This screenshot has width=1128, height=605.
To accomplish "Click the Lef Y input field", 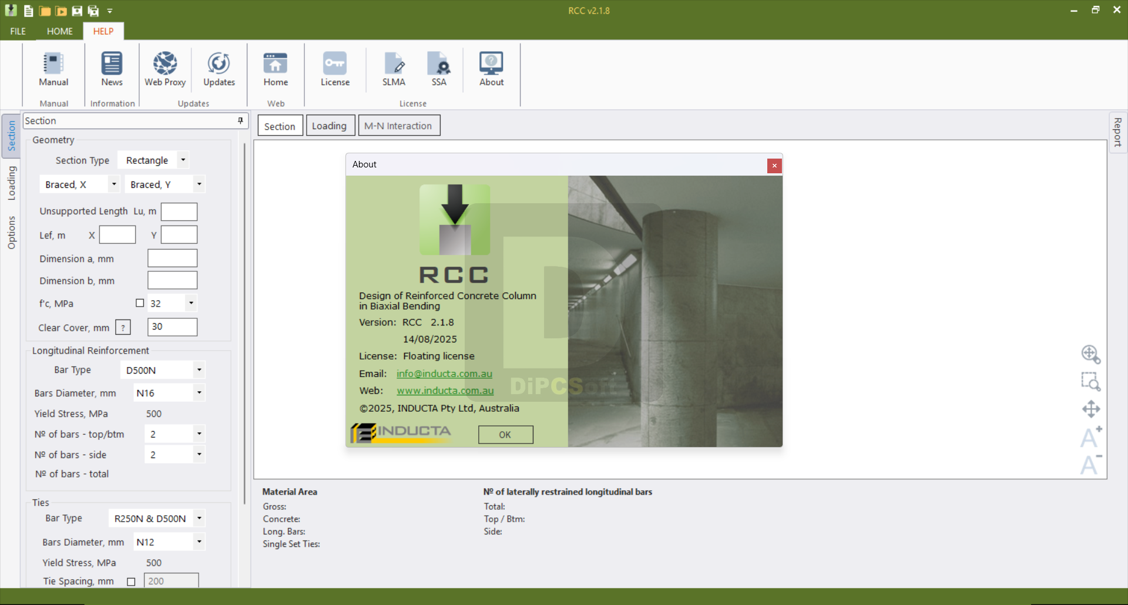I will (x=179, y=235).
